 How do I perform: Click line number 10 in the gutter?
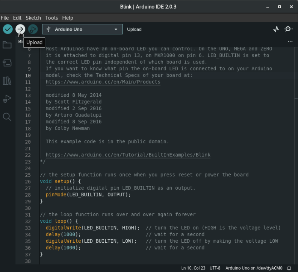(x=28, y=76)
